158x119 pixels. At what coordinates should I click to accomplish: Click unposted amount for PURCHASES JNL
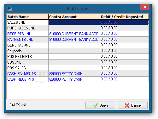(125, 28)
